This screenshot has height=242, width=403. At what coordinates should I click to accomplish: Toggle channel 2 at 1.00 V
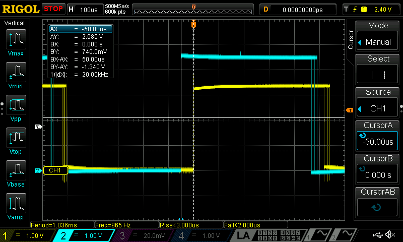tap(84, 235)
